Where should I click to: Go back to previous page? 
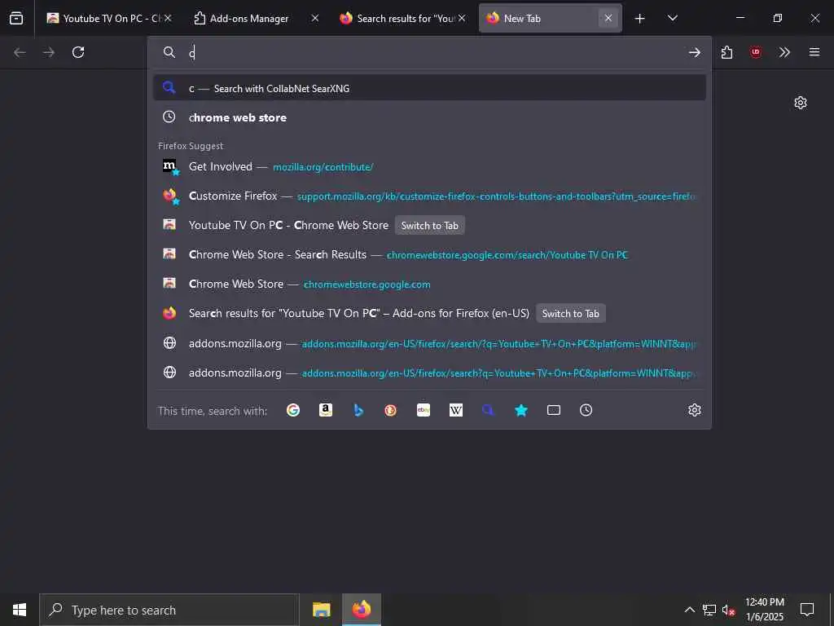(20, 52)
